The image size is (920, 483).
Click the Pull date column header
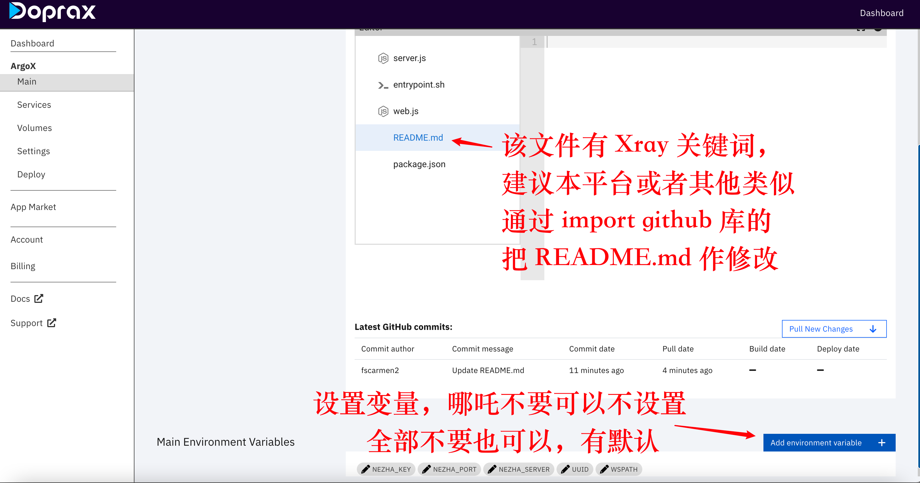pos(678,349)
